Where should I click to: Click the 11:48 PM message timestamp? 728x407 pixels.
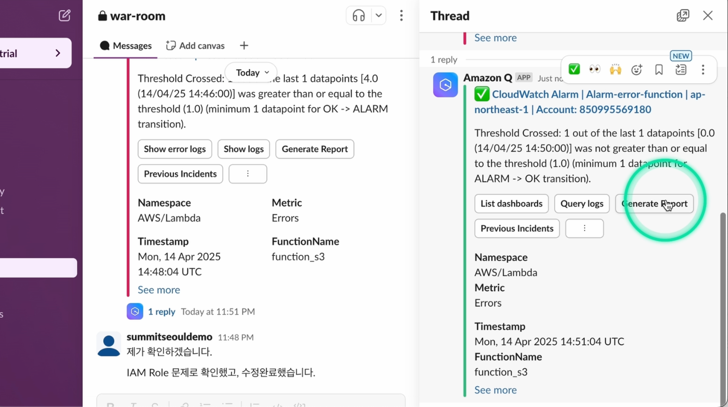point(236,337)
